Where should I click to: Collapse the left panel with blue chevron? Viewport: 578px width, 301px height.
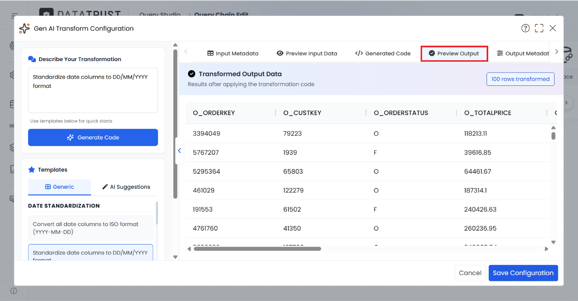[x=180, y=151]
